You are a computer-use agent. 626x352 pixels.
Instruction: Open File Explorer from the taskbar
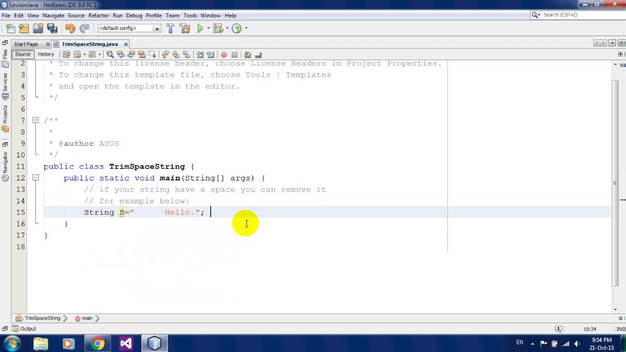(41, 344)
